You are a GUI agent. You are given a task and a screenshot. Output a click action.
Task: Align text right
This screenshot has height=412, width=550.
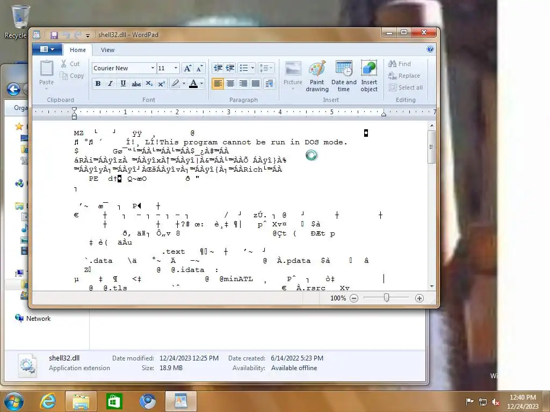243,83
